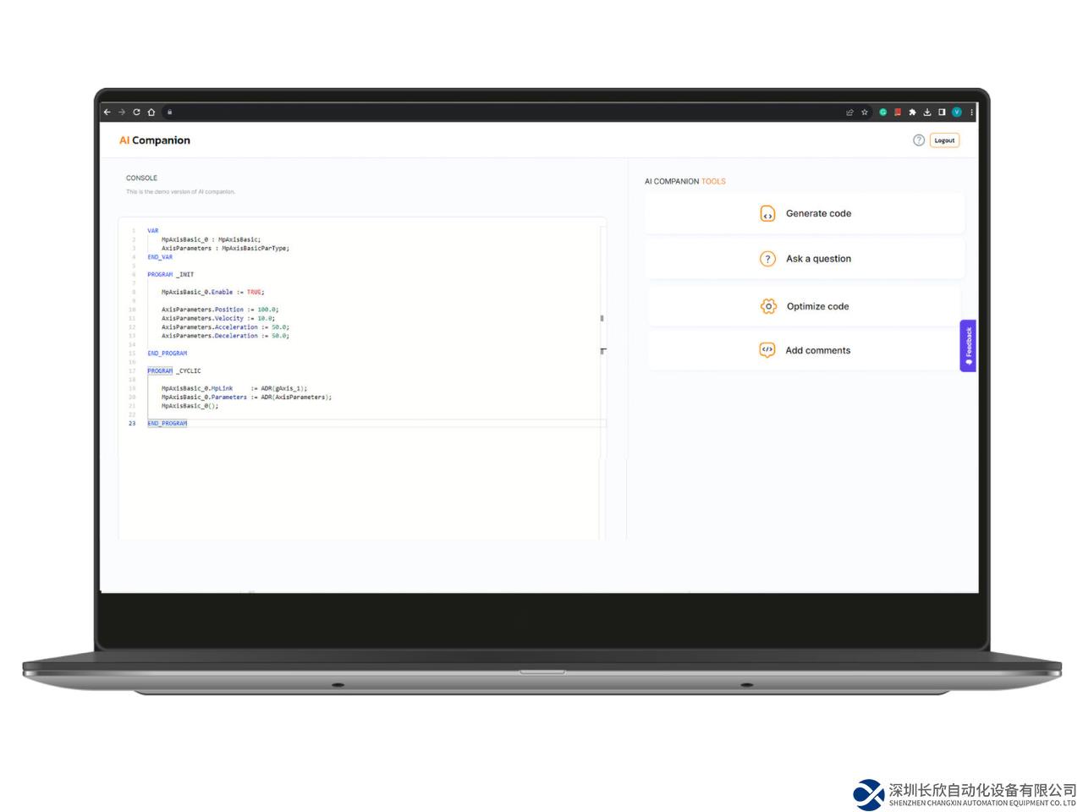Select the Optimize code gear icon
1083x812 pixels.
point(768,306)
